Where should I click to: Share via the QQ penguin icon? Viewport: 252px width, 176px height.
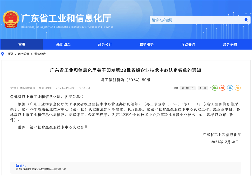point(230,88)
